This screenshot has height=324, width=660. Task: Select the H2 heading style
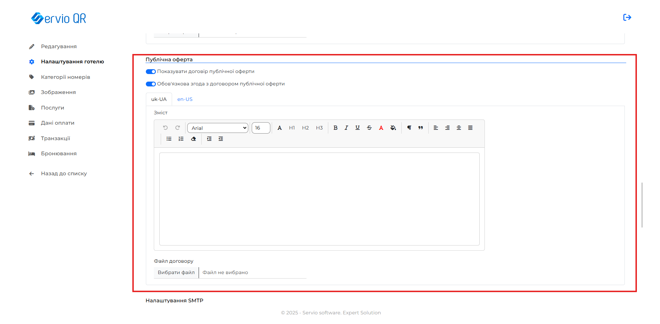tap(305, 128)
